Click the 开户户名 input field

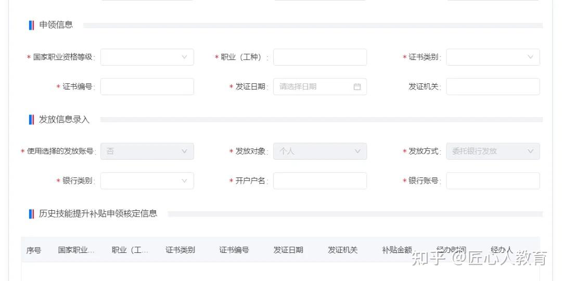point(320,181)
